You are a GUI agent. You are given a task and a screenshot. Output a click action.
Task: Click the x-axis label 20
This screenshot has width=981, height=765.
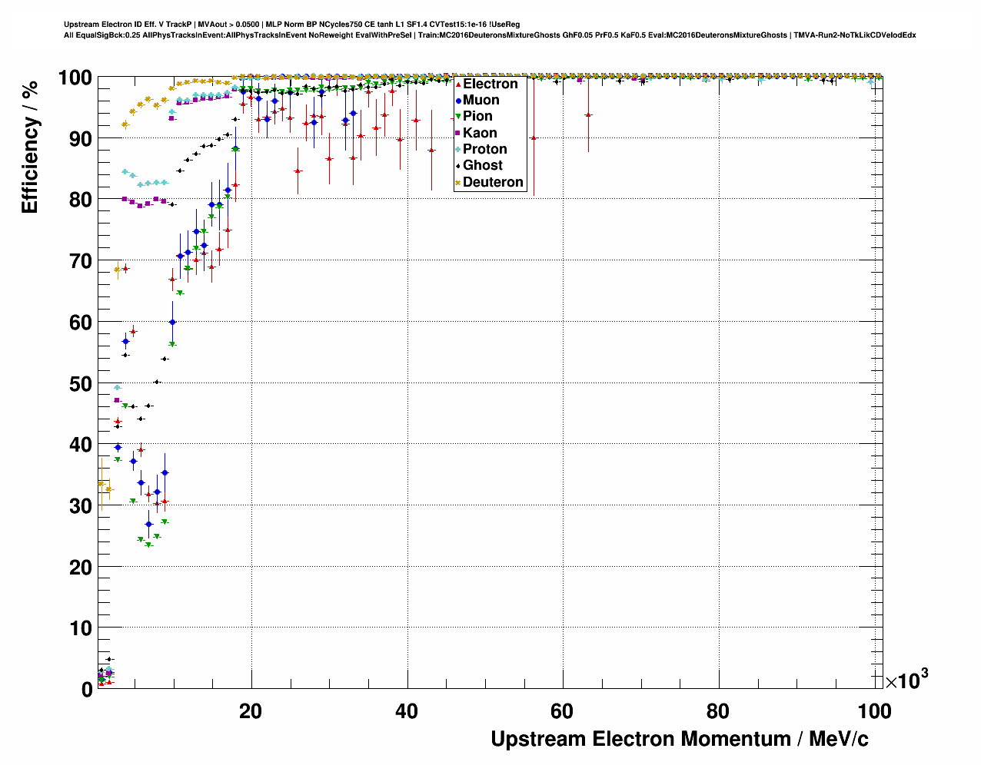coord(251,711)
